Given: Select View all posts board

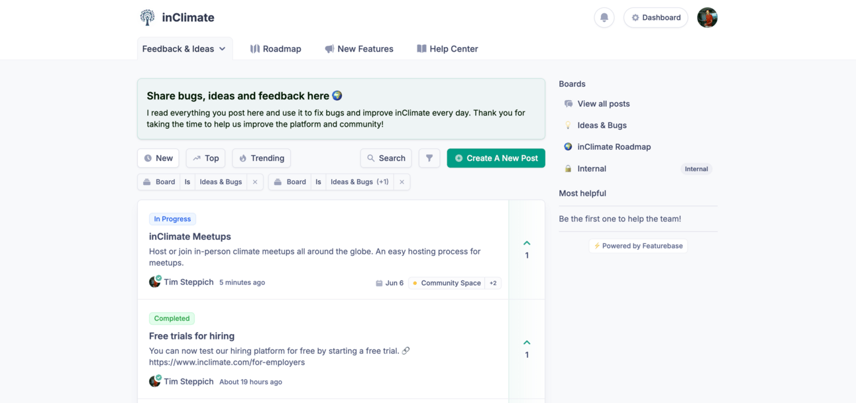Looking at the screenshot, I should [x=604, y=104].
